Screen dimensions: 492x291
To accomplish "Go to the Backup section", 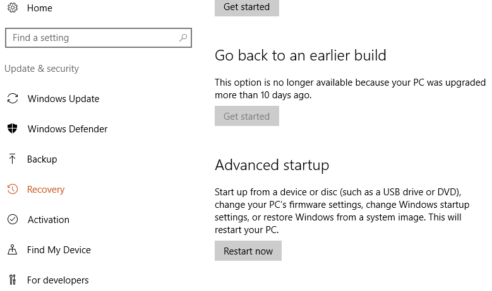I will [42, 159].
